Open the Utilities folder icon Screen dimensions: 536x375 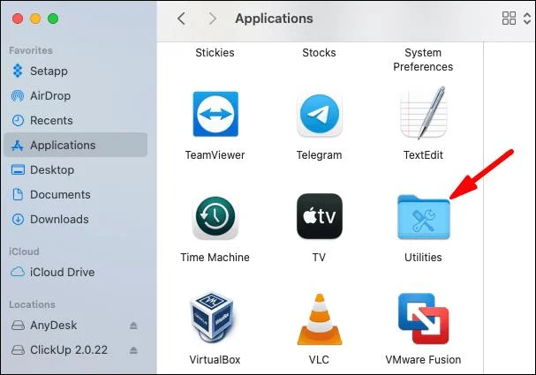424,217
